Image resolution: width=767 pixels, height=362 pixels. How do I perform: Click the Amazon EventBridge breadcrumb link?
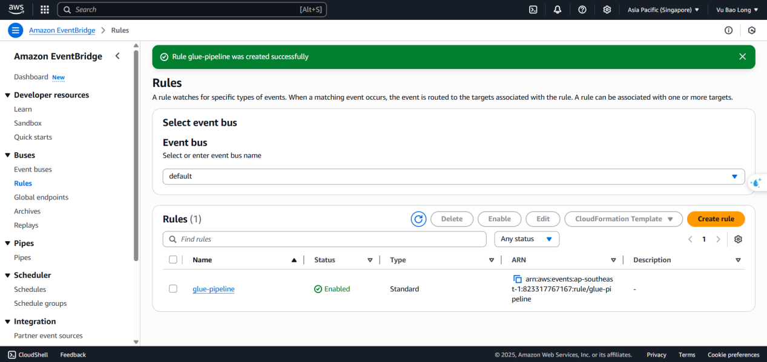(x=63, y=30)
